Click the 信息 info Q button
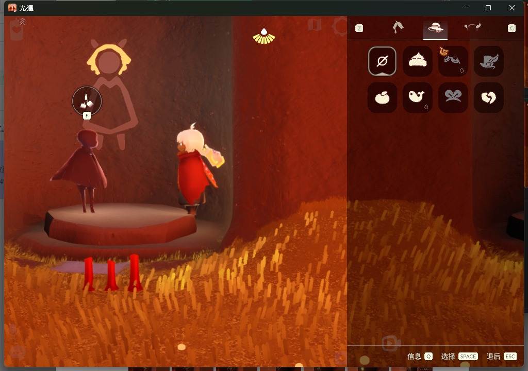Viewport: 528px width, 371px height. tap(420, 357)
